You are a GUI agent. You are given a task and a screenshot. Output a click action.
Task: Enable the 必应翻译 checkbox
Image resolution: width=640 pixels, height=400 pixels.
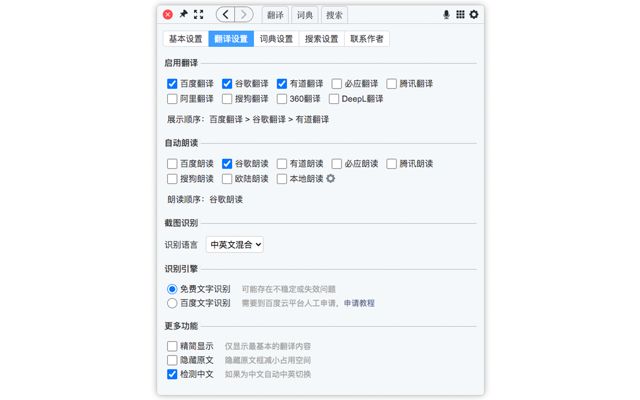click(336, 83)
